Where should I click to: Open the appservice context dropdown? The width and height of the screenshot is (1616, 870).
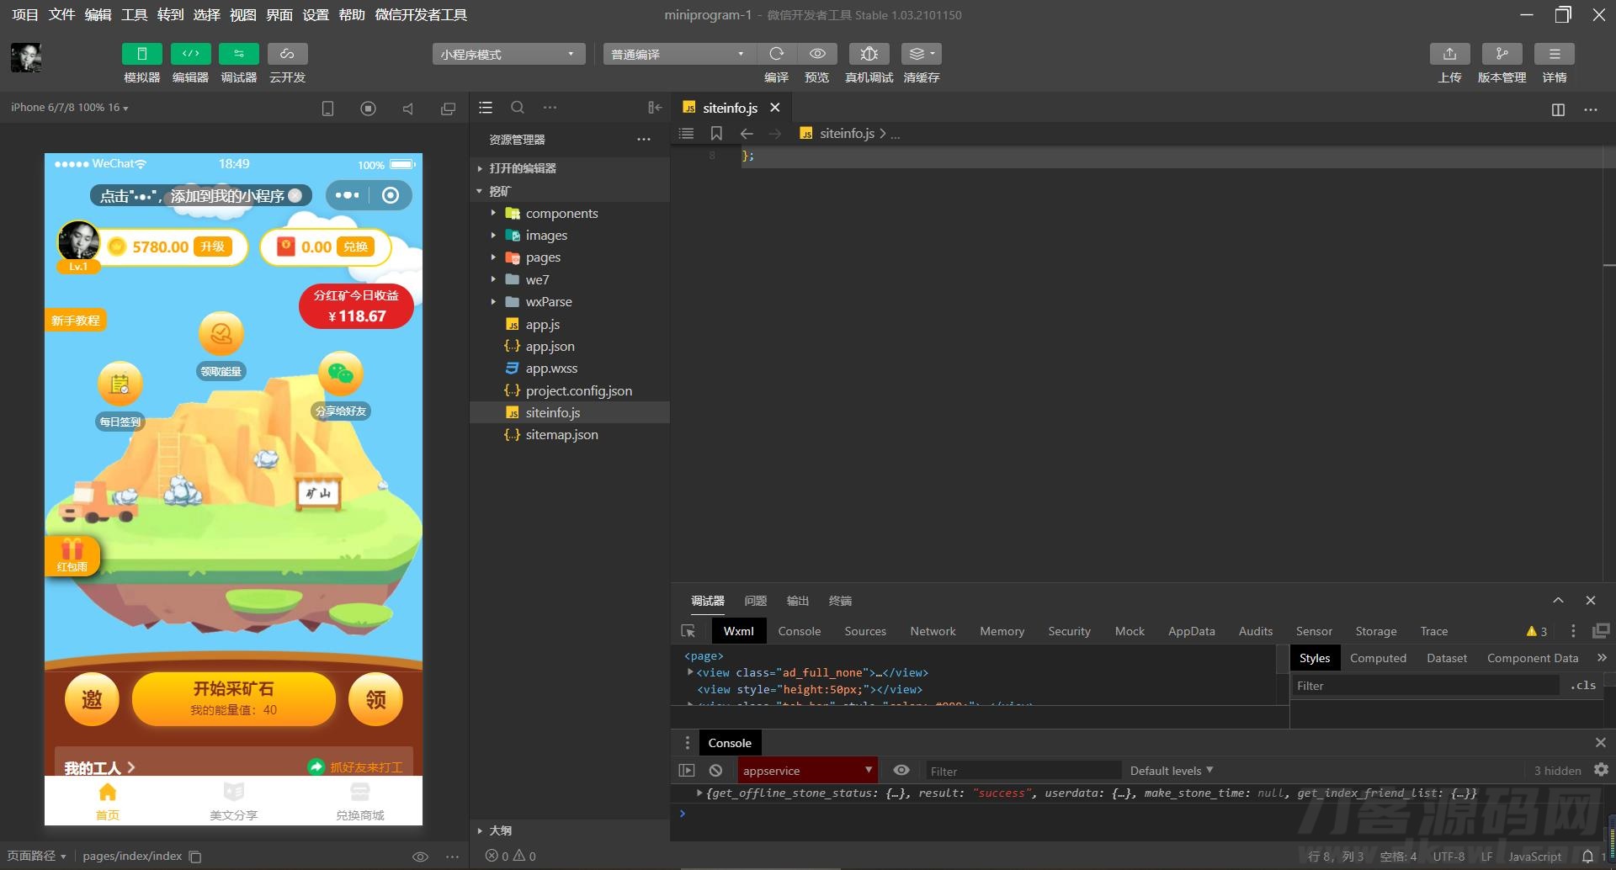(807, 771)
